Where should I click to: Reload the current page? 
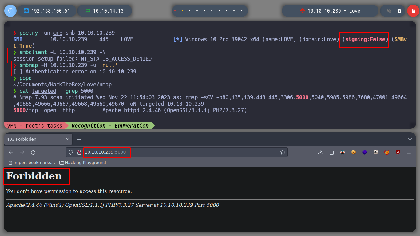[x=33, y=152]
